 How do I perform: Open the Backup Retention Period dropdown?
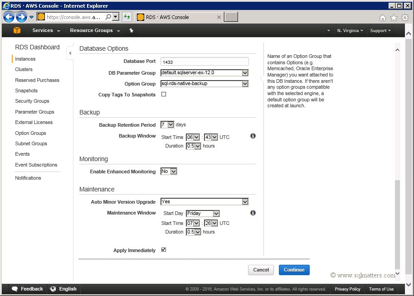click(167, 124)
